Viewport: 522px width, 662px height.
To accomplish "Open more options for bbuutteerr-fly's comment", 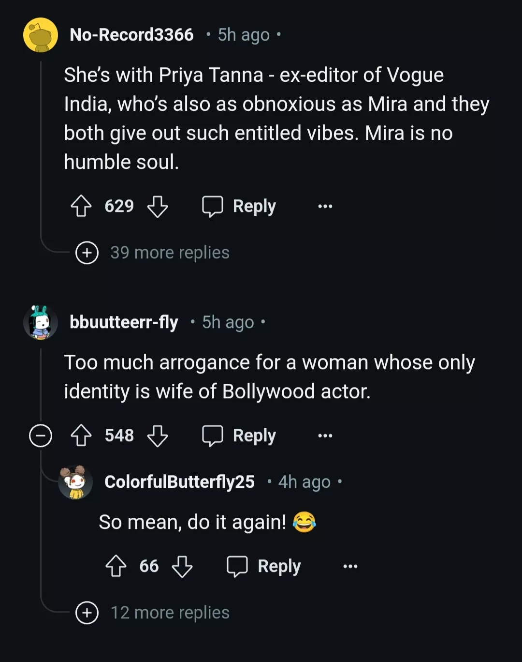I will click(x=325, y=436).
